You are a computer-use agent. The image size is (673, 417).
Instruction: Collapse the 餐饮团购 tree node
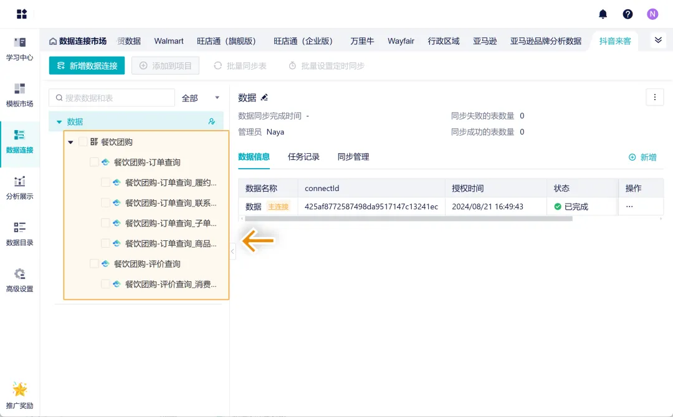coord(70,143)
